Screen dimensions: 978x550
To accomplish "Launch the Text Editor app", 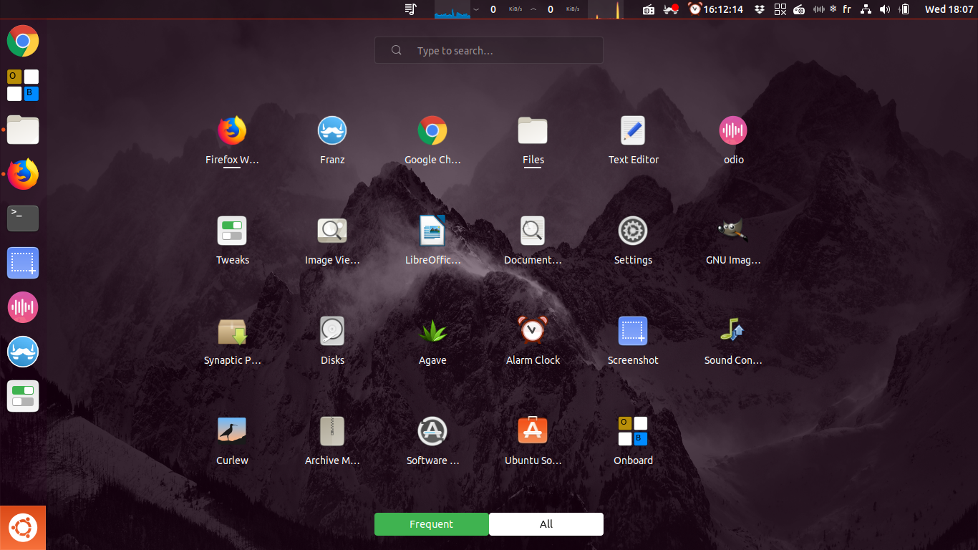I will pyautogui.click(x=633, y=140).
